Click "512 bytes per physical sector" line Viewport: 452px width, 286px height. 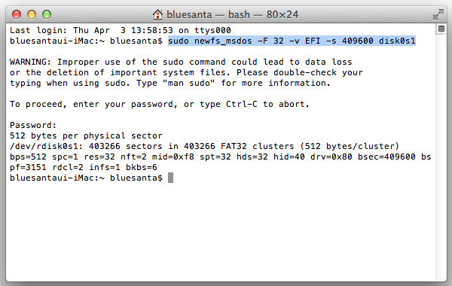(86, 135)
